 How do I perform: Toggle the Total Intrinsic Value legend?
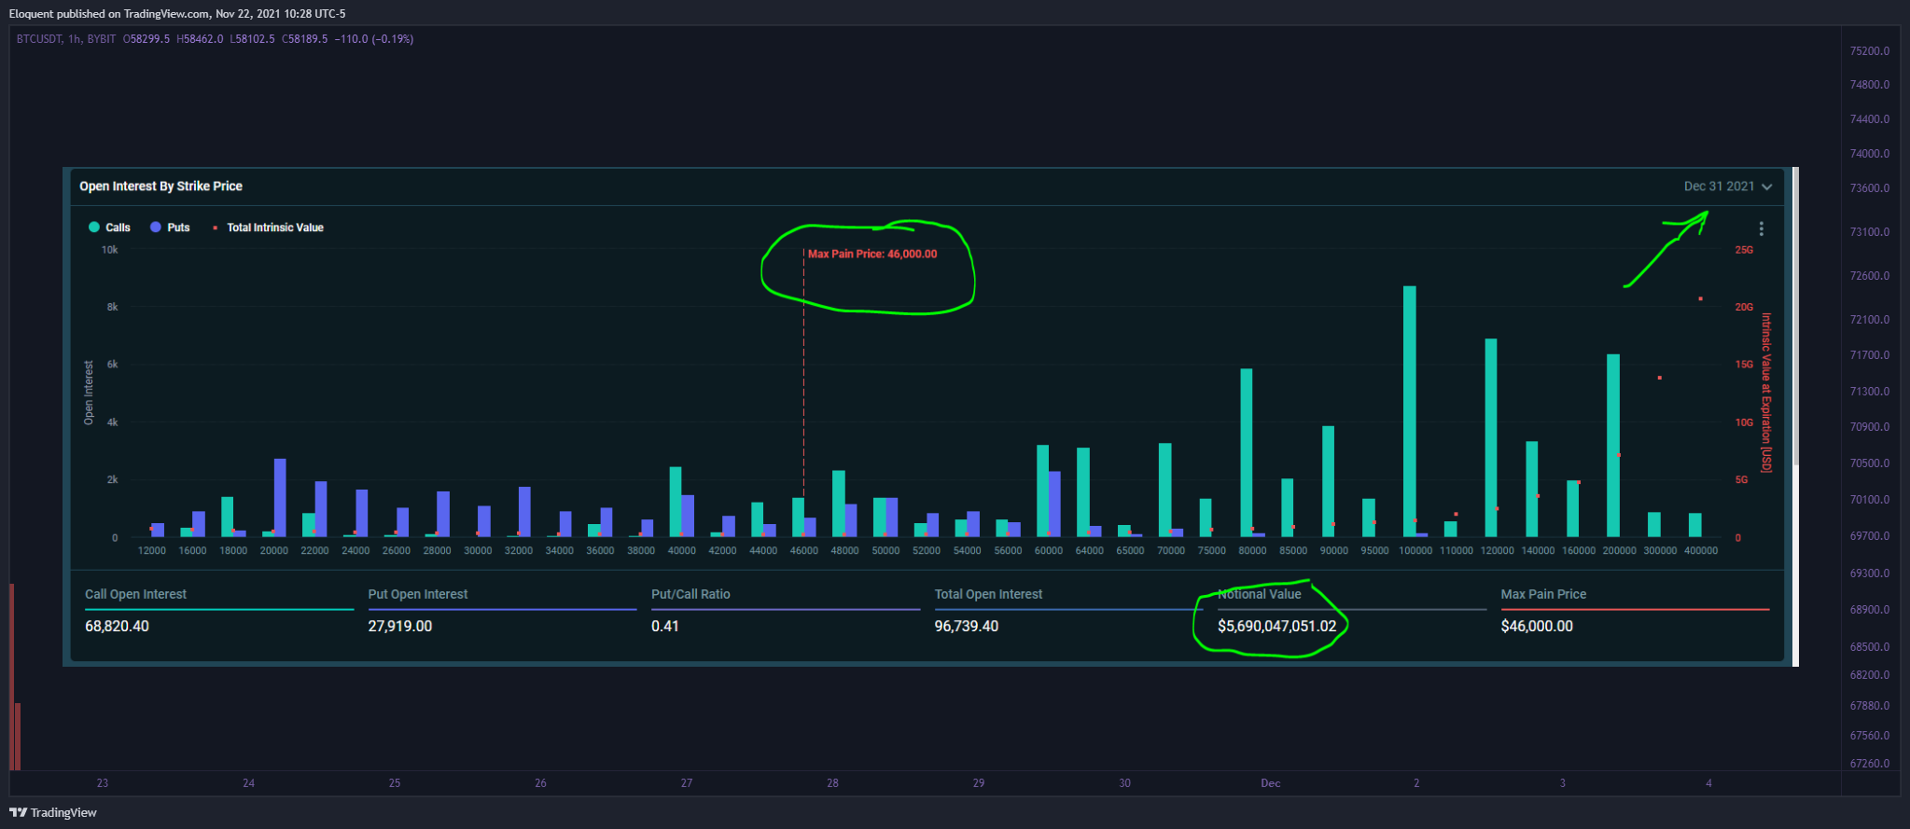click(x=269, y=228)
